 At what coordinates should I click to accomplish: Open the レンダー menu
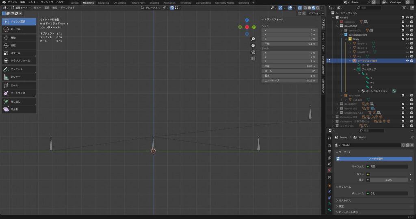pos(33,2)
